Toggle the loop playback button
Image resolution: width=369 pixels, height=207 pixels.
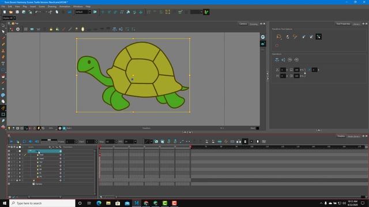24,141
